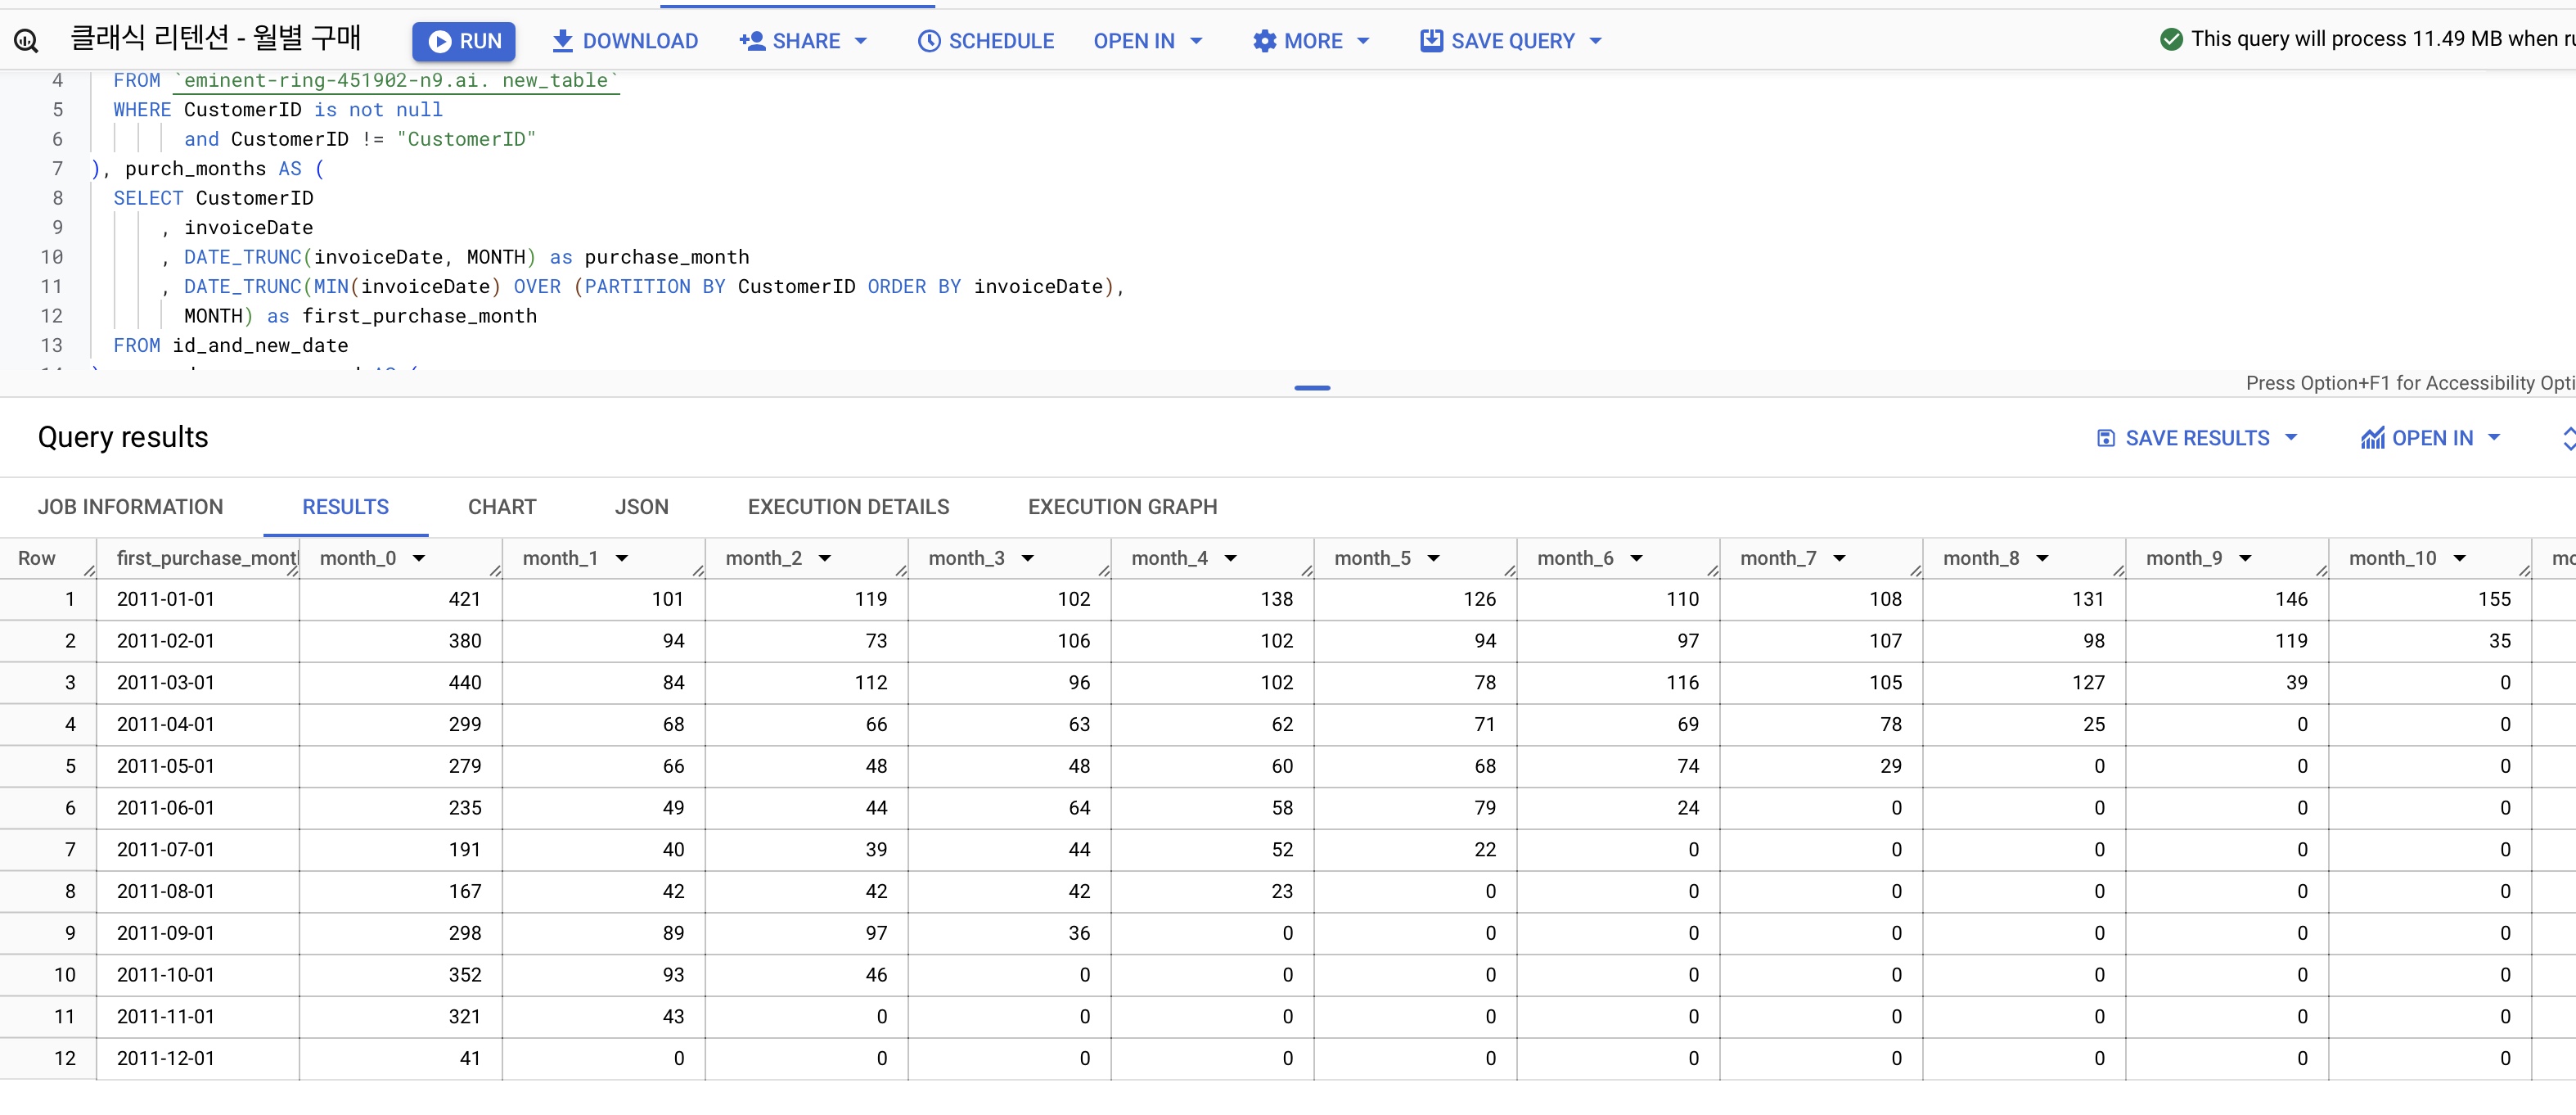
Task: Open the CHART tab
Action: tap(501, 507)
